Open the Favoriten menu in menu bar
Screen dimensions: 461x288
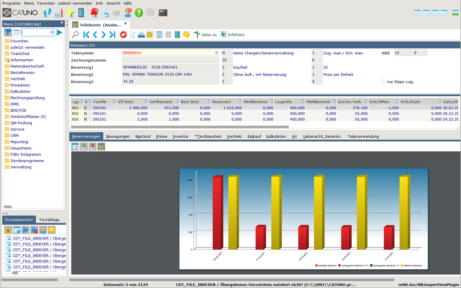click(x=46, y=3)
